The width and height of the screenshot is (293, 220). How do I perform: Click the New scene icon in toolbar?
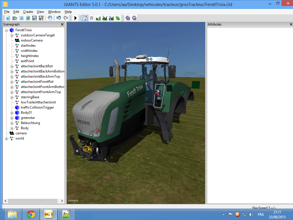[8, 18]
